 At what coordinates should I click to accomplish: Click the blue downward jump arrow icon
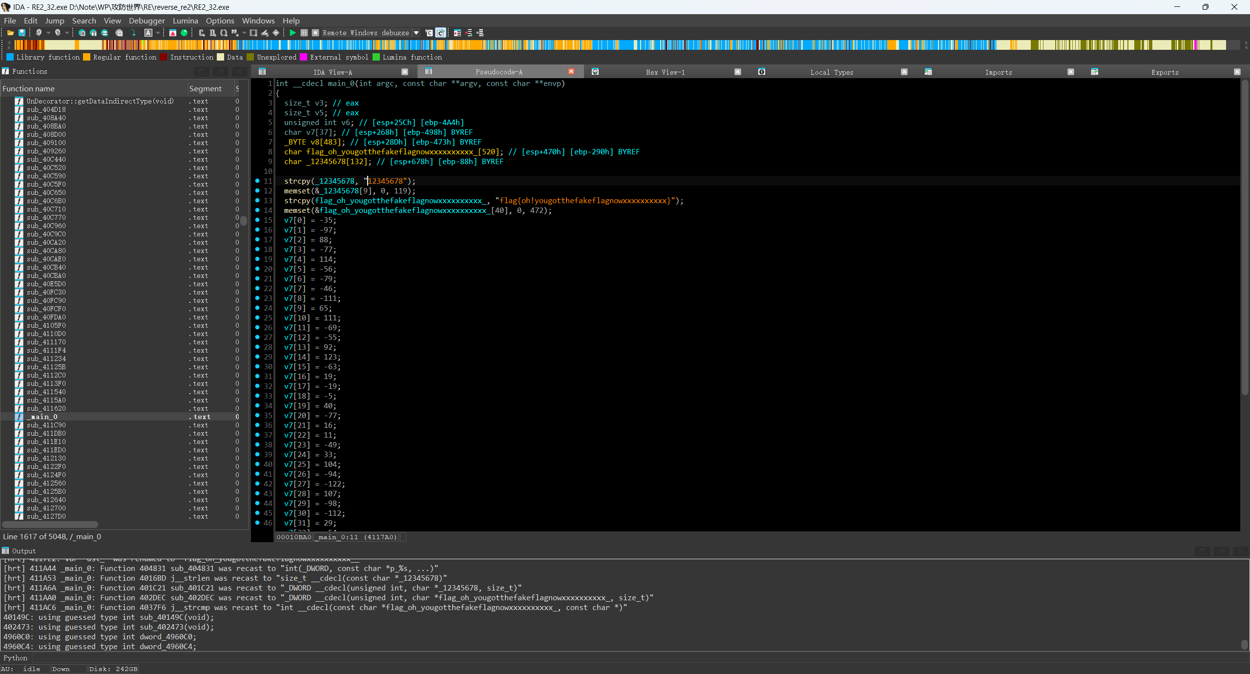(133, 33)
